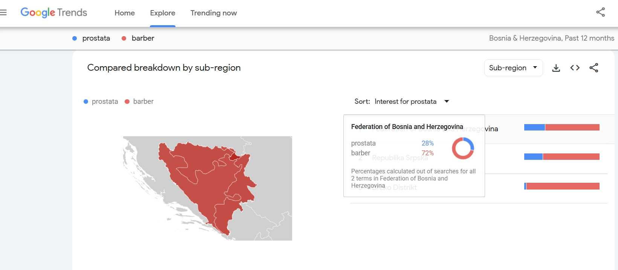Expand the Sort by interest dropdown arrow
The width and height of the screenshot is (618, 270).
tap(447, 102)
